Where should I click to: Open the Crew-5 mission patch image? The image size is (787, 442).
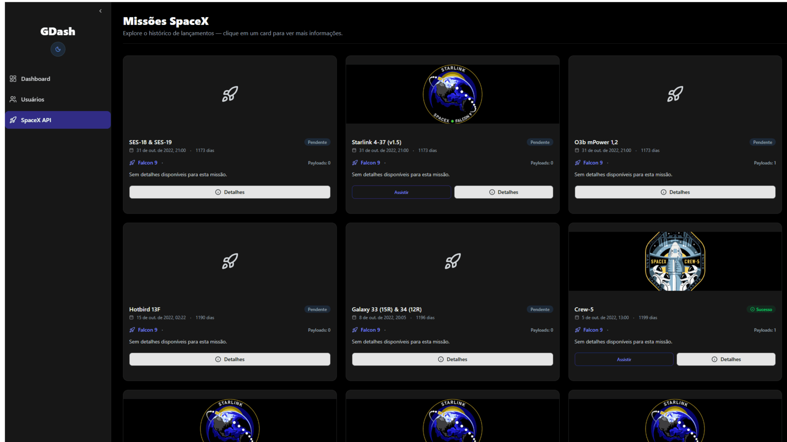pos(675,261)
